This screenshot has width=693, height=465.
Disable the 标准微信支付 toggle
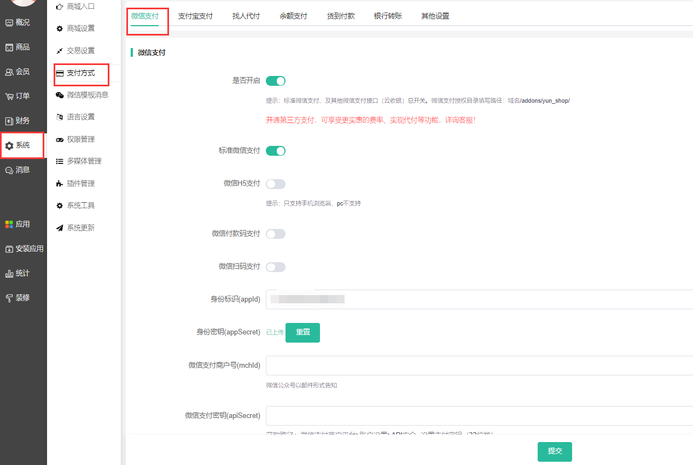click(x=276, y=151)
